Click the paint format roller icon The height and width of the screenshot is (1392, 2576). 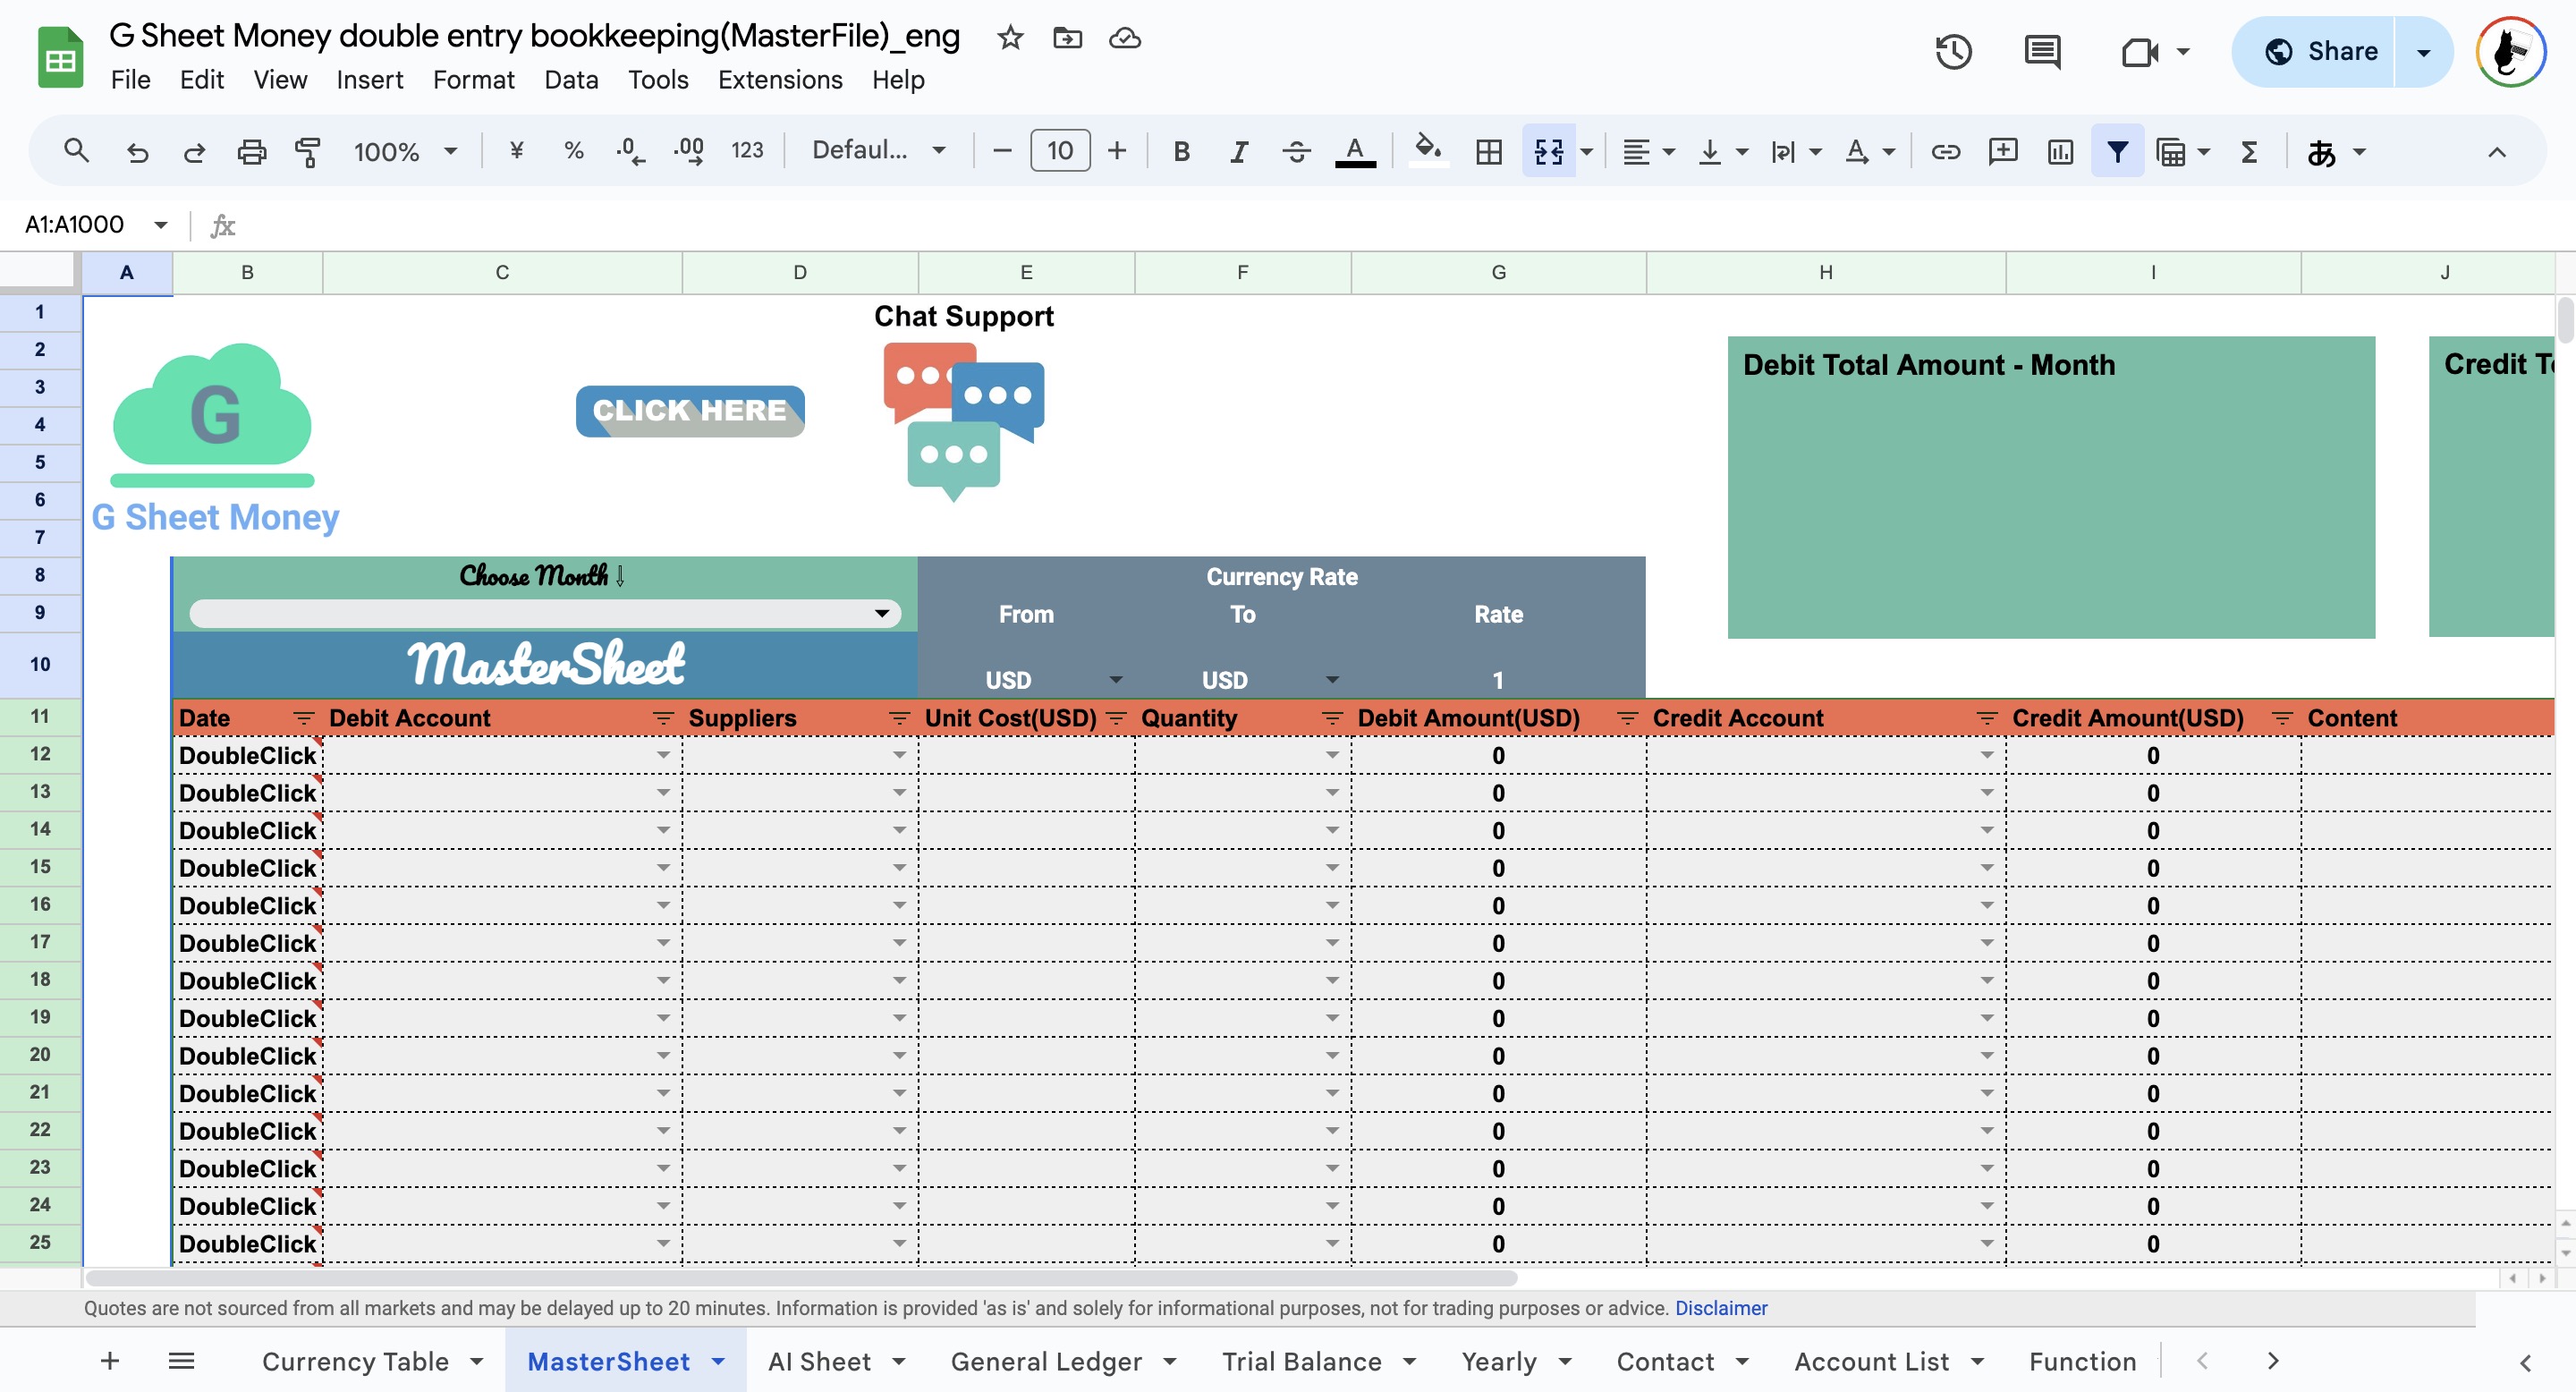click(x=307, y=151)
